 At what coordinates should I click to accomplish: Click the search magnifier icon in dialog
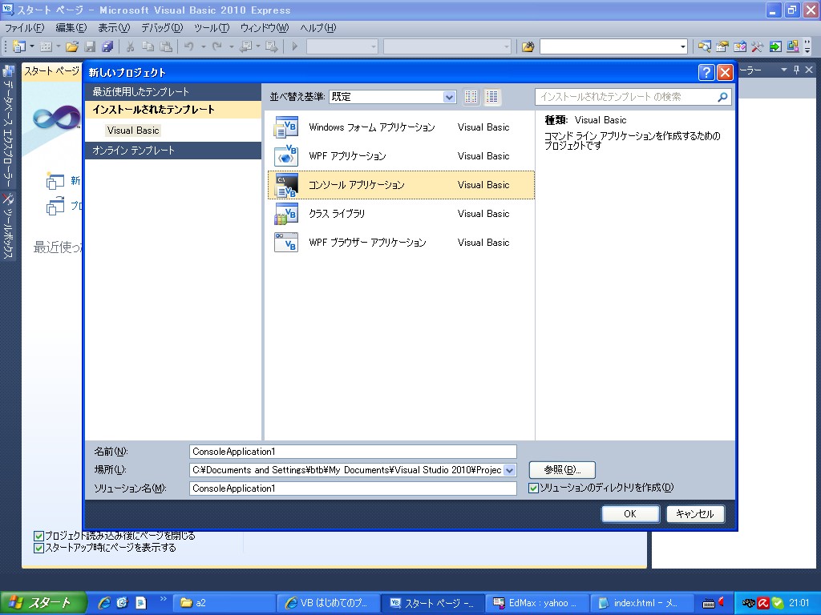tap(722, 97)
